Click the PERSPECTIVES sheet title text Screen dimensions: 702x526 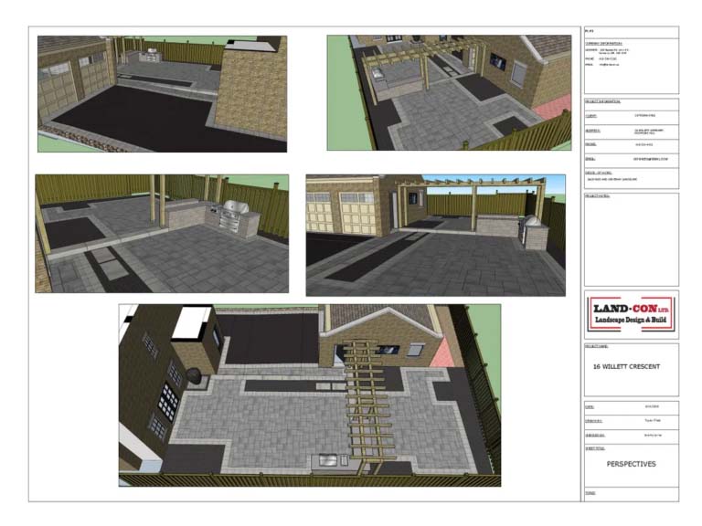click(x=631, y=464)
